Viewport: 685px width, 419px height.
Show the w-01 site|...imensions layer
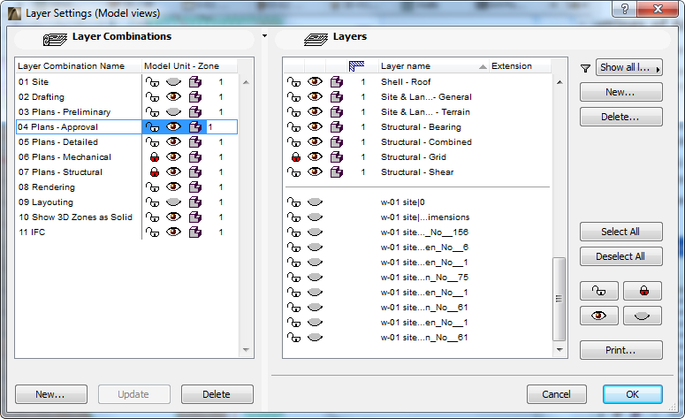(x=315, y=217)
